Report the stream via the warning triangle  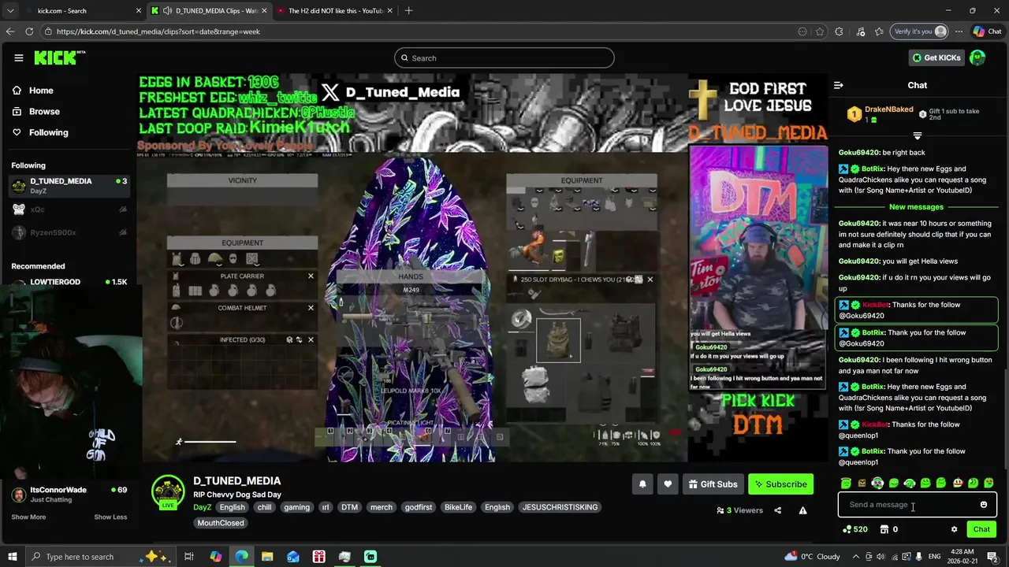tap(802, 510)
